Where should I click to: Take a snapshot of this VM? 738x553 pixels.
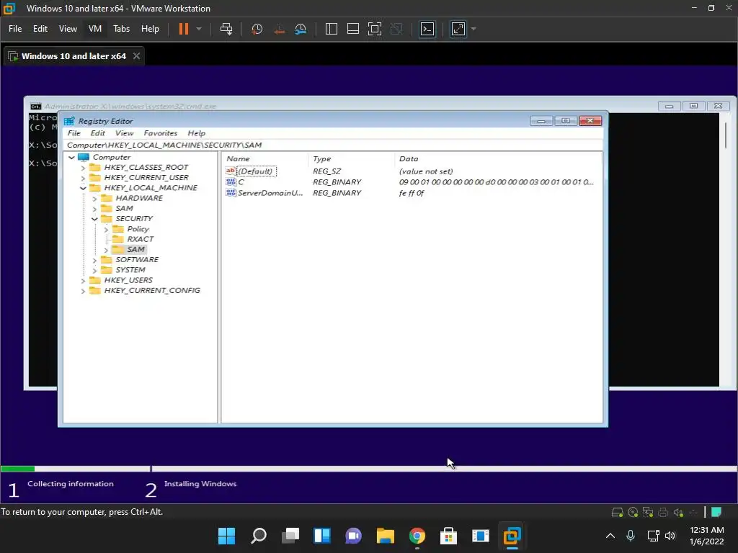(x=257, y=29)
